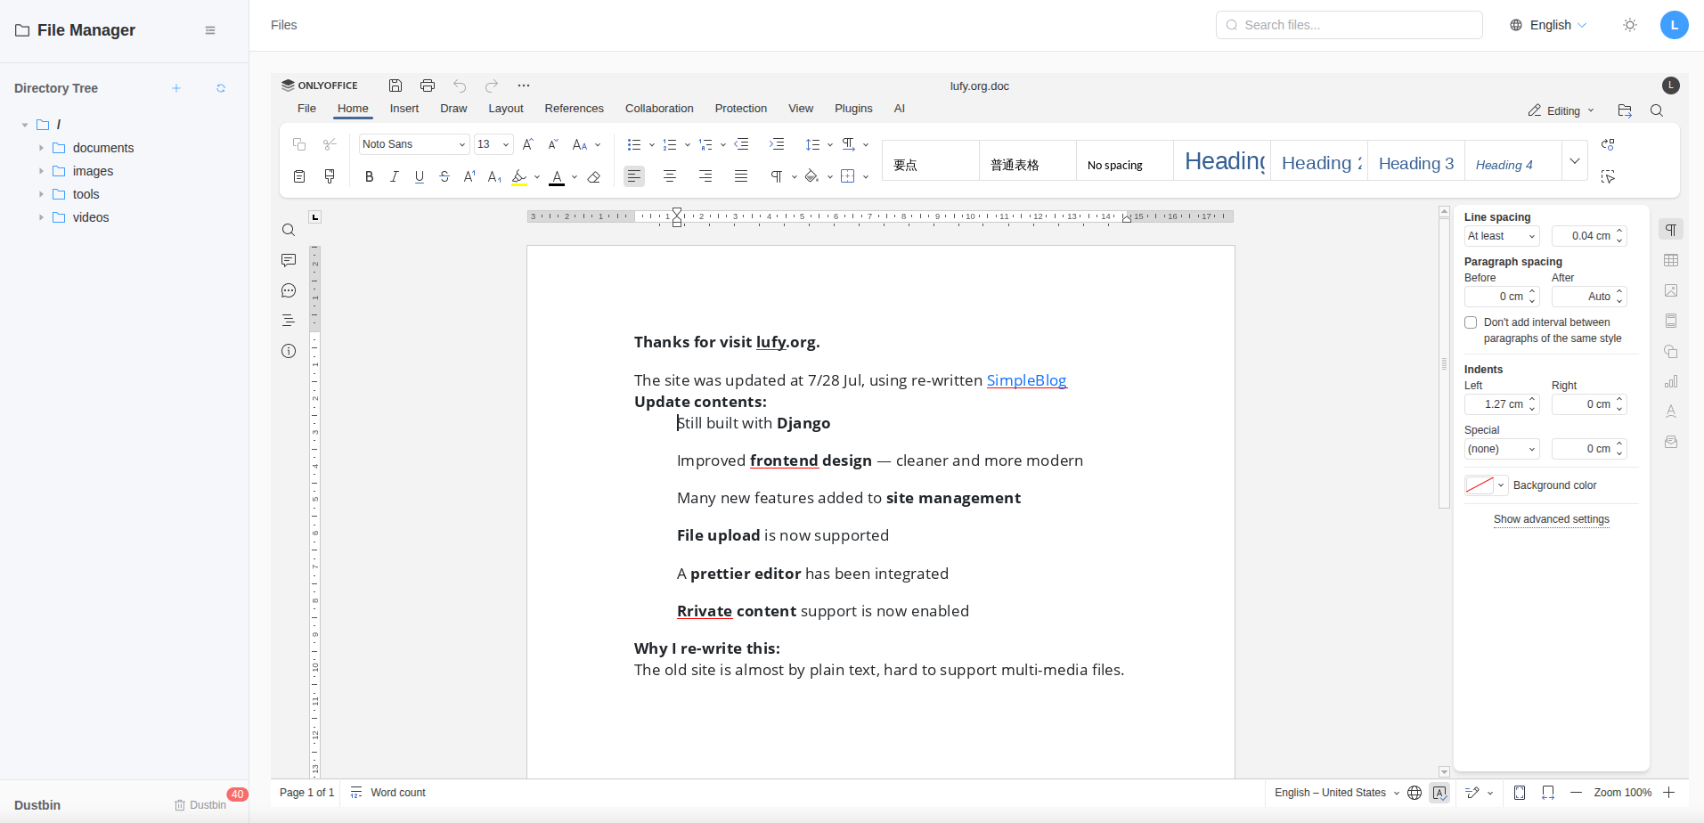
Task: Open the Layout tab
Action: point(505,109)
